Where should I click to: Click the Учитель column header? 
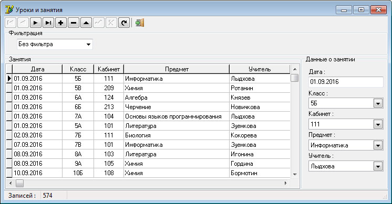260,69
